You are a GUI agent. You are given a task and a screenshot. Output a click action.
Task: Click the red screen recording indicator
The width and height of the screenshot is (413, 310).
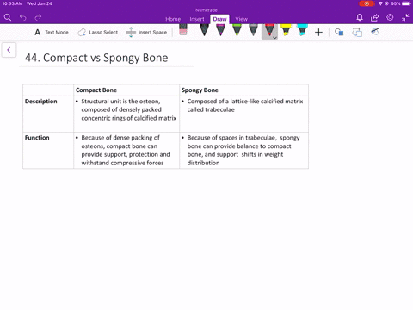pyautogui.click(x=367, y=3)
